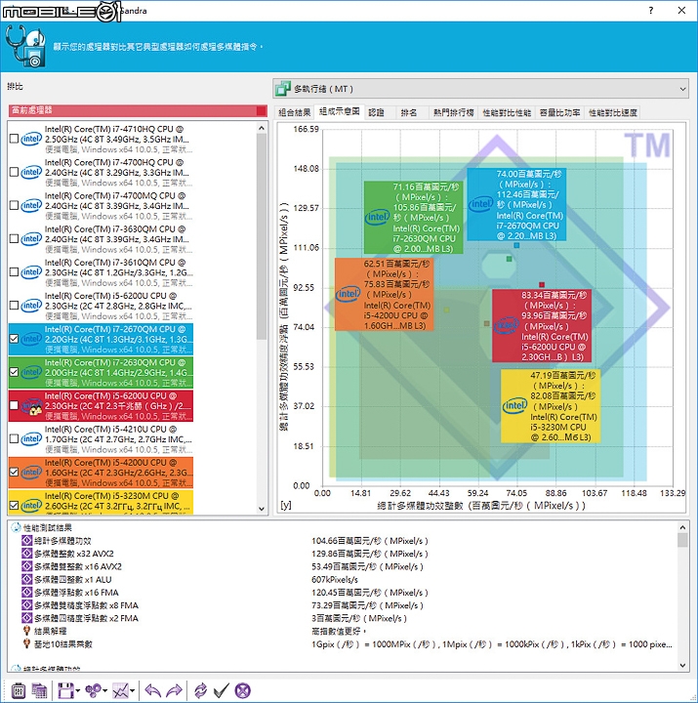Open the 容量比功率 tab
Viewport: 698px width, 703px height.
click(560, 112)
